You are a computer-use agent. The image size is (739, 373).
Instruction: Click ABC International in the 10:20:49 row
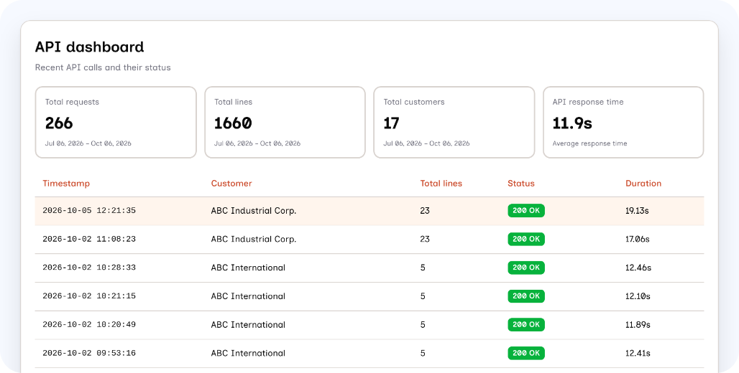pos(249,324)
